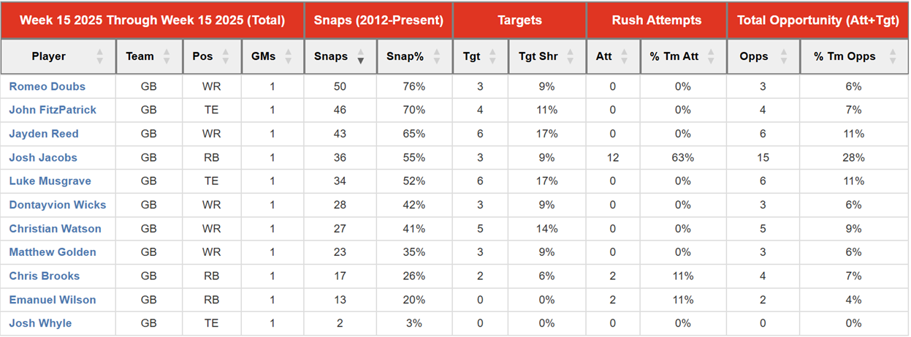Sort by % Tm Att arrows
Screen dimensions: 911x337
point(712,56)
